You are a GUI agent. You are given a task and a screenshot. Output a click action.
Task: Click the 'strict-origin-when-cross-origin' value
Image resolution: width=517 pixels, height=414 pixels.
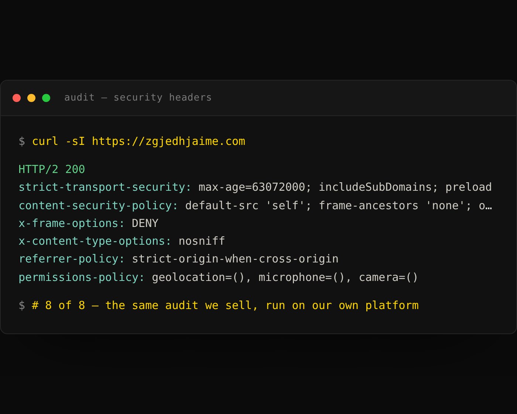click(x=235, y=259)
